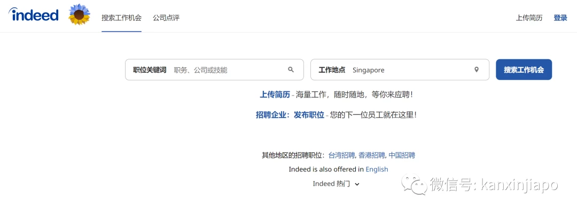Click 上传简历 in the top navigation
The image size is (577, 212).
[x=529, y=18]
